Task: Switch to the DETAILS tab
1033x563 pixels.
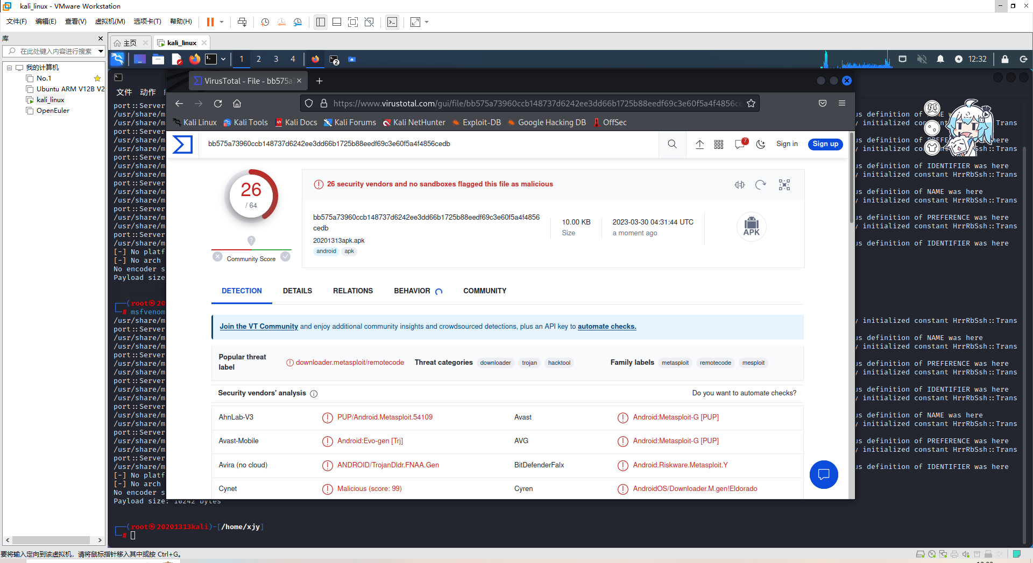Action: pyautogui.click(x=298, y=291)
